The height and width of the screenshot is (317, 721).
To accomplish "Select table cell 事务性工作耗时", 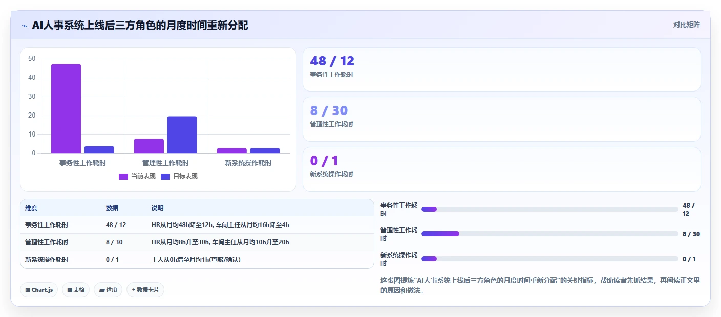I will (x=47, y=225).
